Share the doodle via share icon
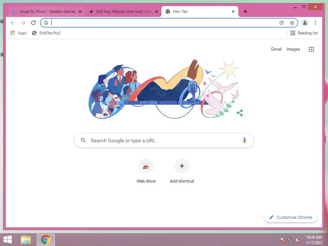The width and height of the screenshot is (328, 246). (240, 113)
